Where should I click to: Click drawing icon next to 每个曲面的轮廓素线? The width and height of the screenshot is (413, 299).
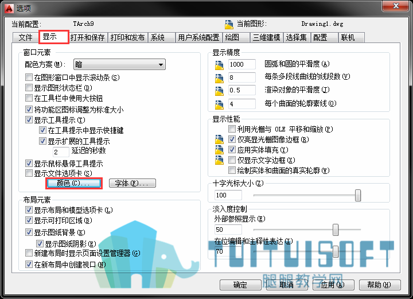coord(219,104)
